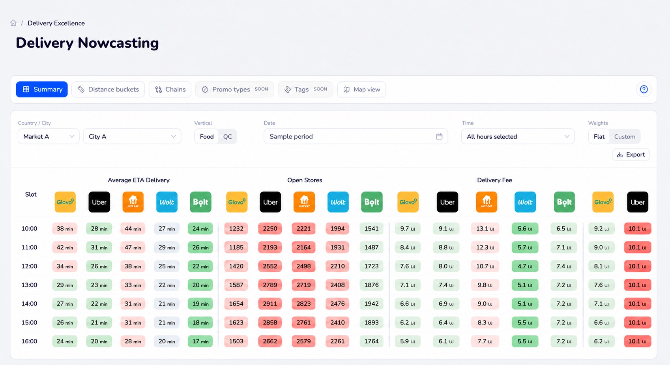Click Bolt logo under Delivery Fee
Viewport: 670px width, 365px height.
click(564, 202)
